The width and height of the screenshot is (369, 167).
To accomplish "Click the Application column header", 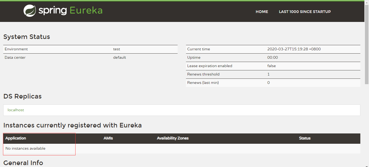I will coord(16,138).
